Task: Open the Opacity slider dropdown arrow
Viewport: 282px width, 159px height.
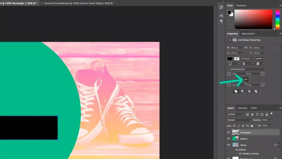Action: click(271, 120)
